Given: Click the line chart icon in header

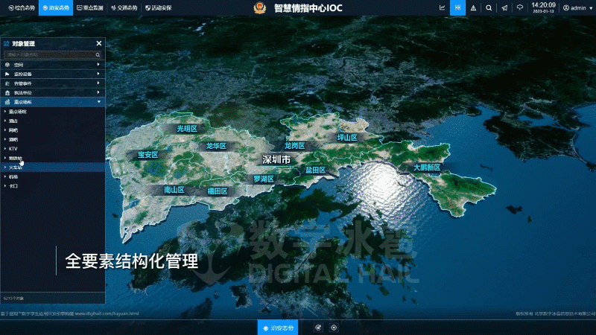Looking at the screenshot, I should coord(442,7).
